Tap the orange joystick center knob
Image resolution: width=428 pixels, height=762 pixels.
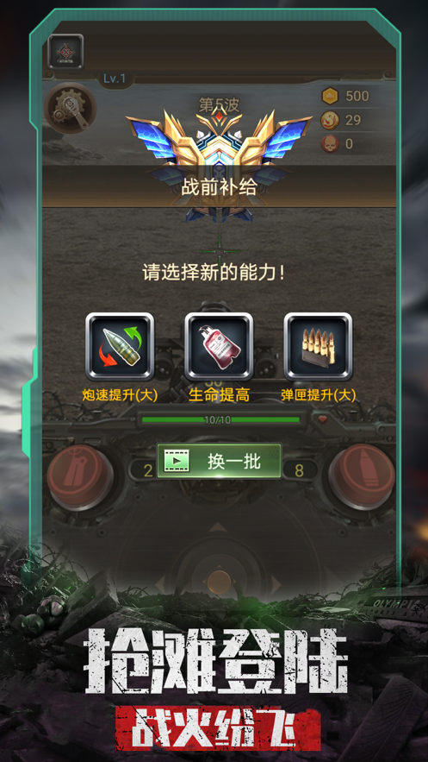tap(219, 582)
